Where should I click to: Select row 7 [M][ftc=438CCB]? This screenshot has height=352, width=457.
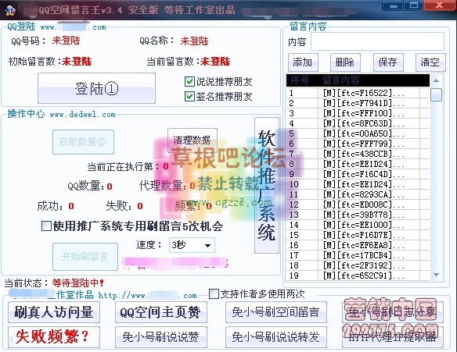click(x=358, y=154)
